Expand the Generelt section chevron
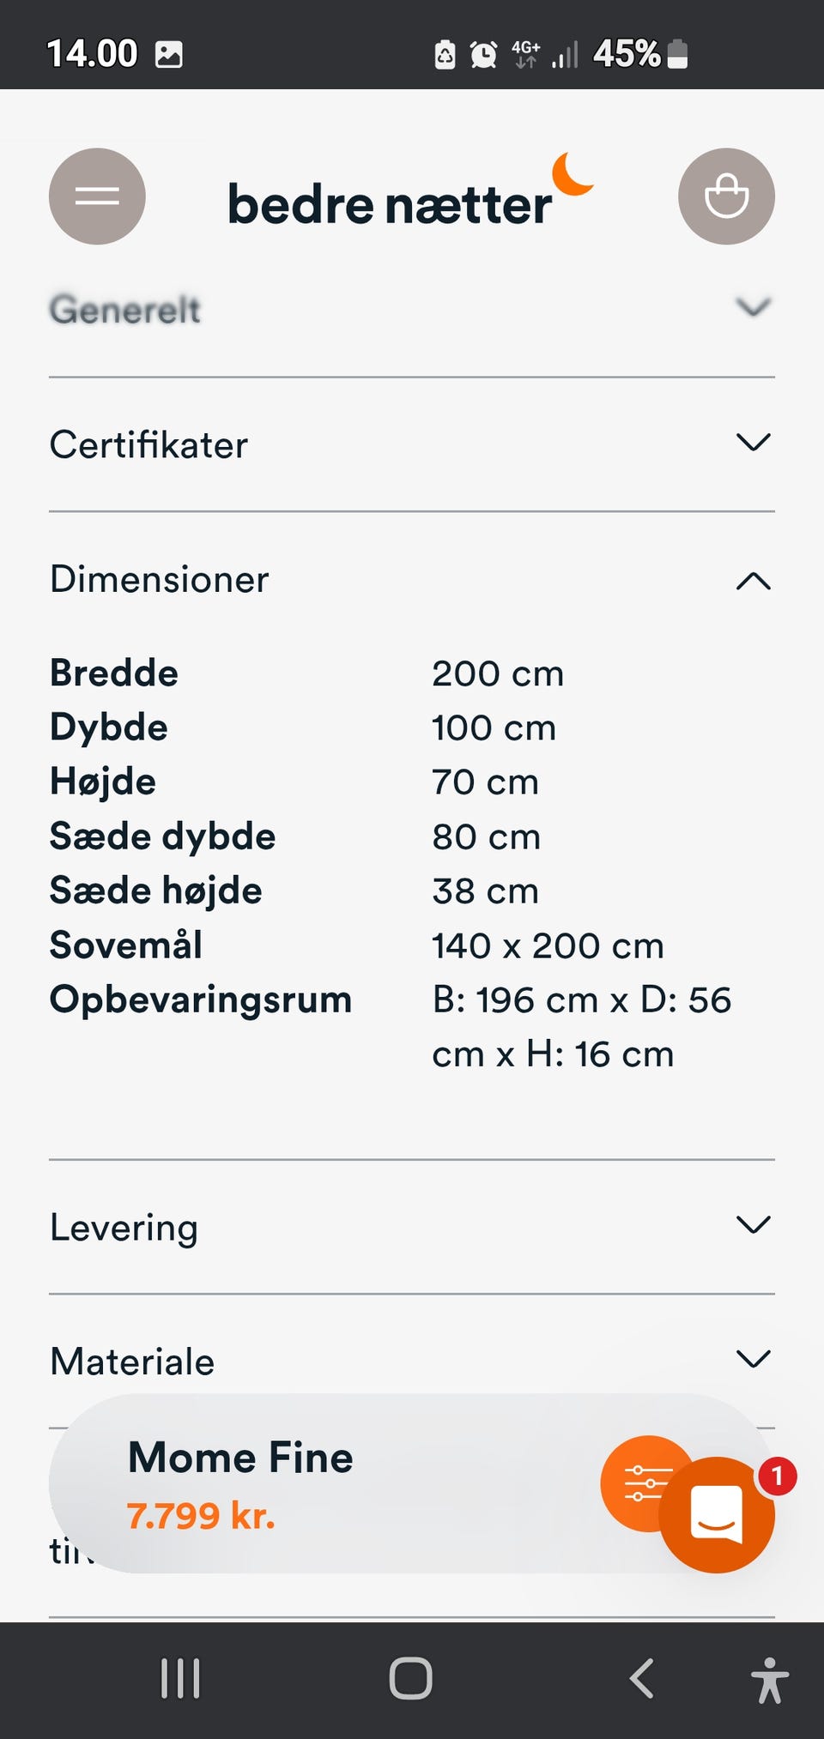 (753, 307)
